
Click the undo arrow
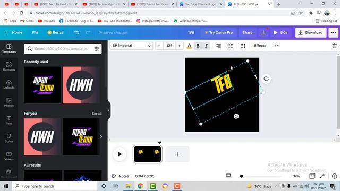click(x=76, y=32)
